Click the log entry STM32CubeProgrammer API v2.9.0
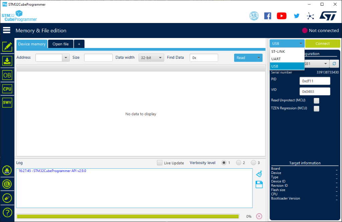The height and width of the screenshot is (222, 342). [x=52, y=171]
